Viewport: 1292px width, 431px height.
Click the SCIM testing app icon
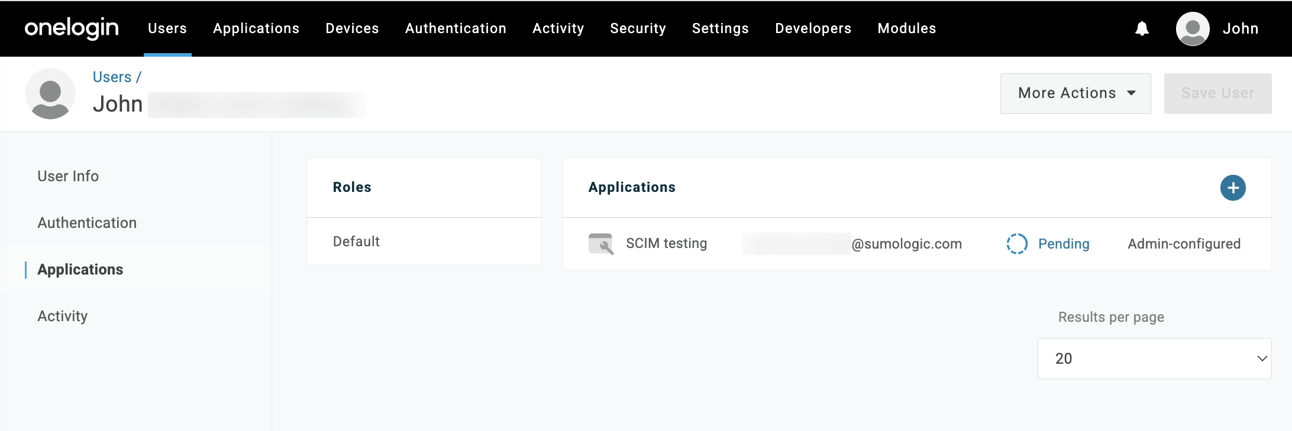point(600,243)
